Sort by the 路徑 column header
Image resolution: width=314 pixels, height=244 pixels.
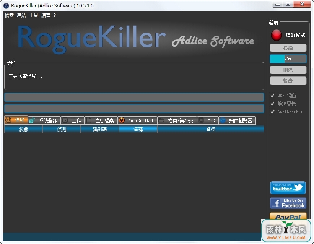pyautogui.click(x=211, y=129)
